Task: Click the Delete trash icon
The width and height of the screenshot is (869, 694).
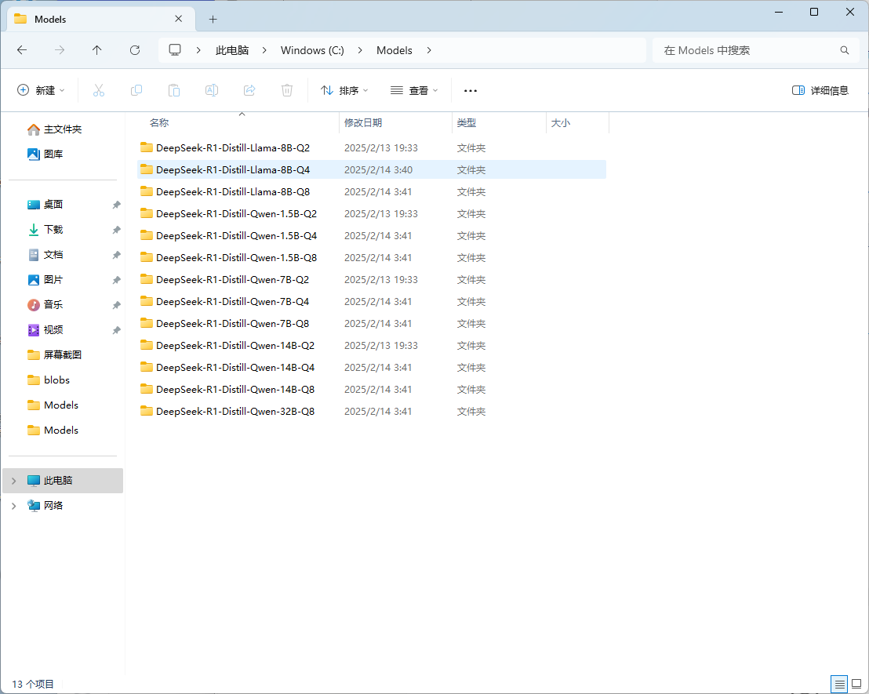Action: 287,90
